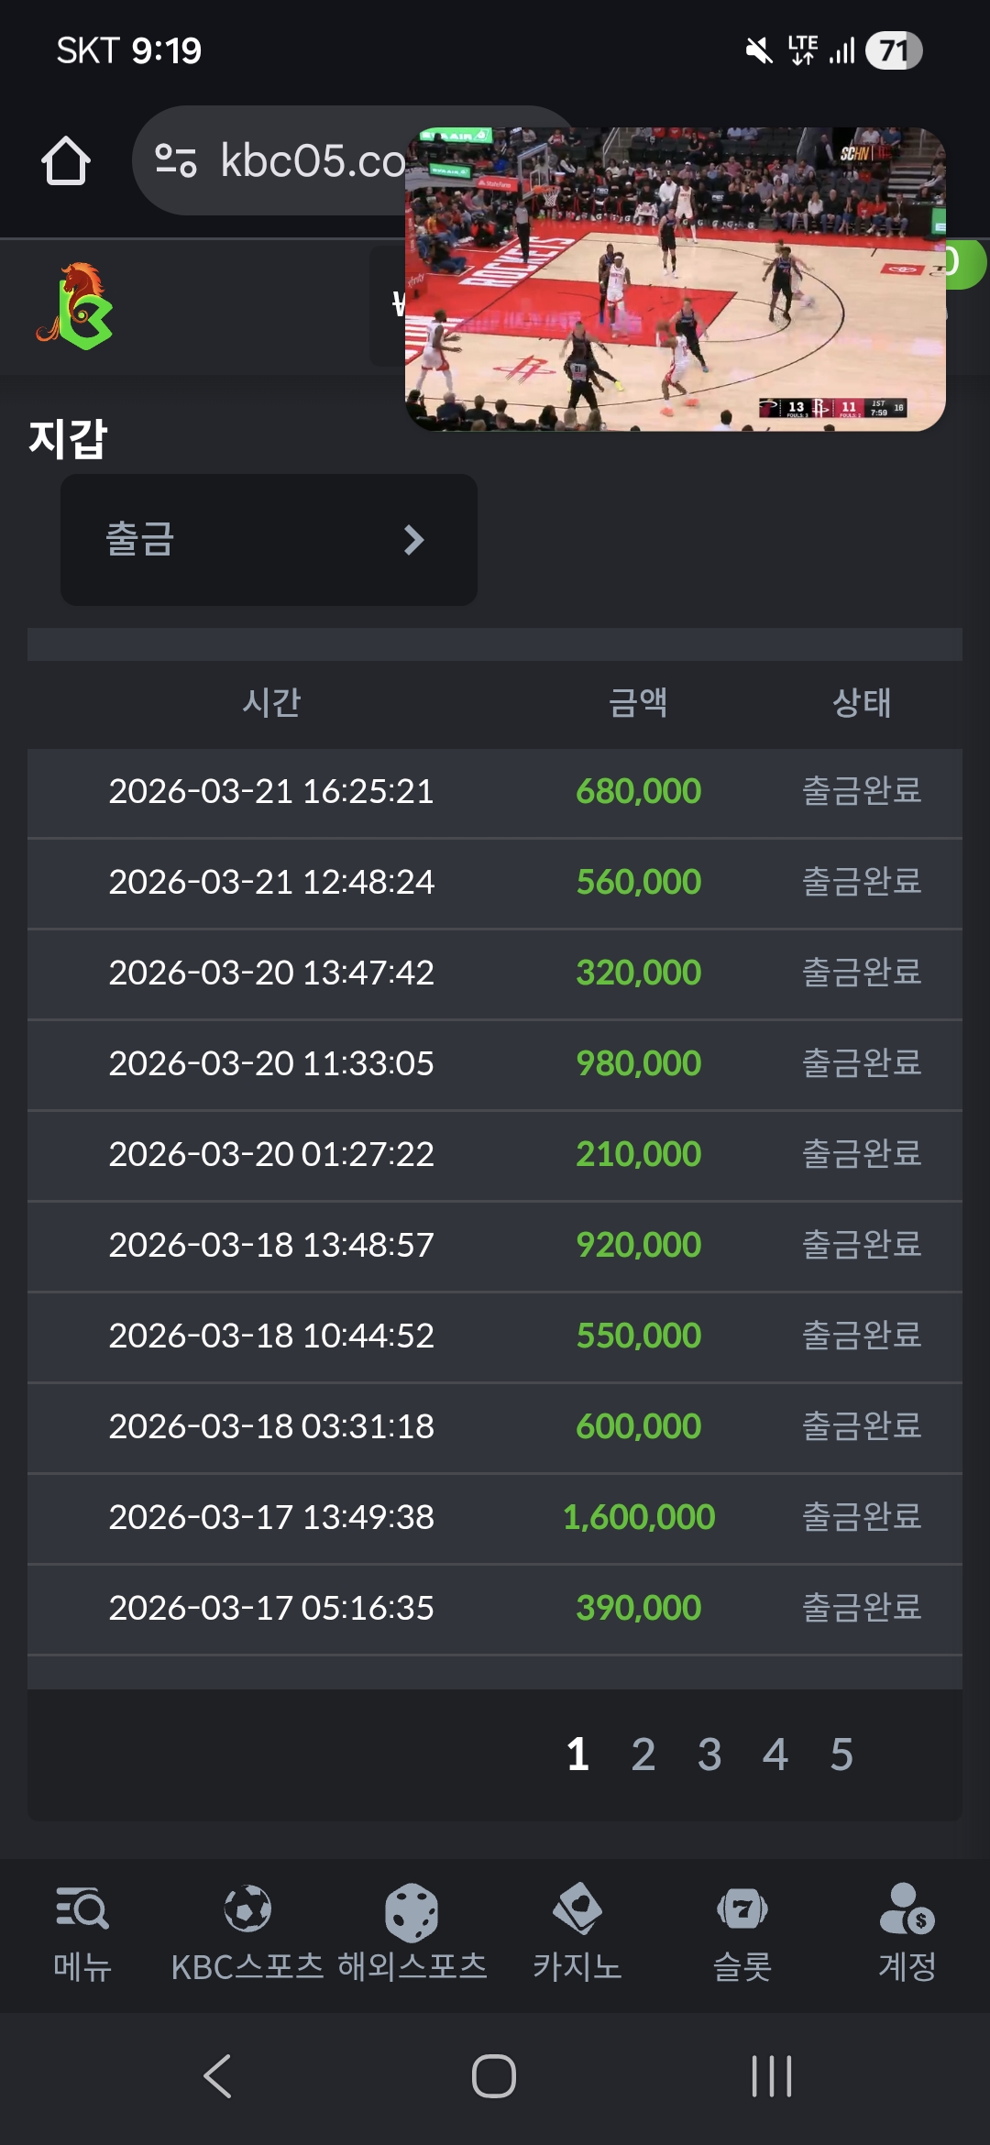Go to page 3 of withdrawals

coord(709,1754)
